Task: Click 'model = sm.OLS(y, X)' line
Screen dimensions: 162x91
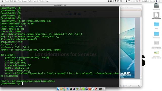Action: coord(17,68)
